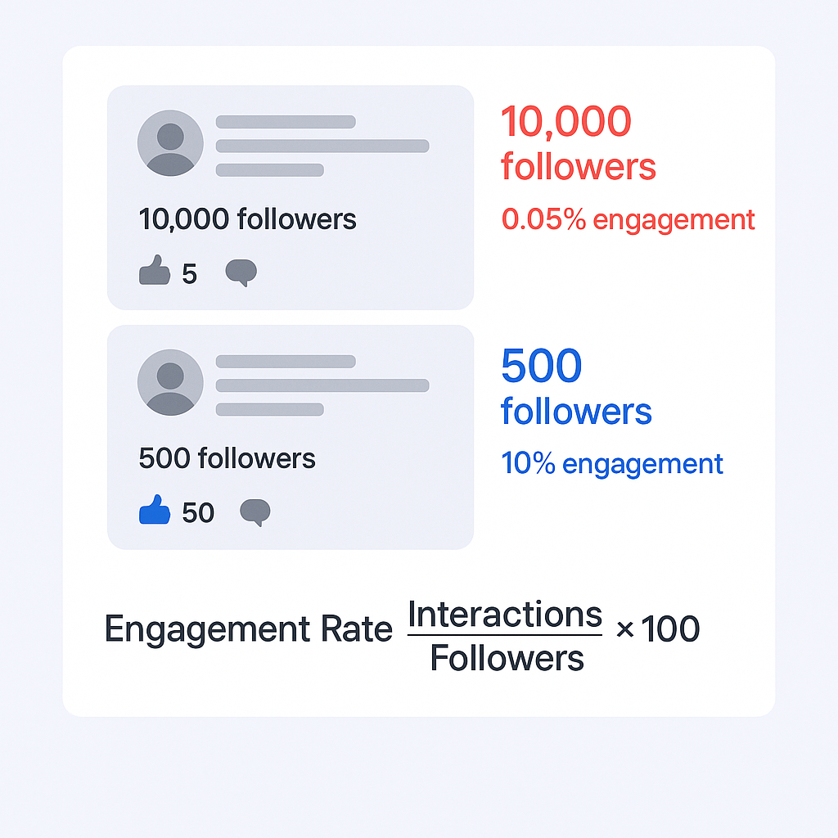The image size is (838, 838).
Task: Click the like count 50 on bottom card
Action: click(198, 513)
